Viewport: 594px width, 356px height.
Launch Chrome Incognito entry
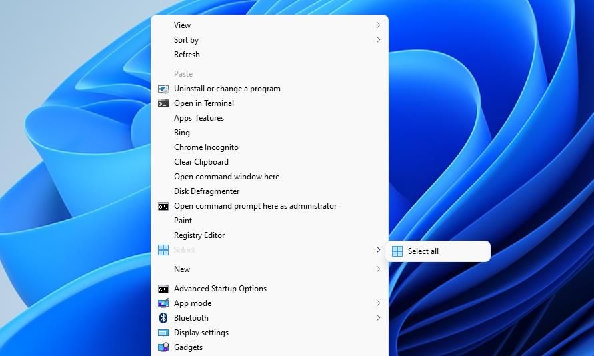click(270, 147)
